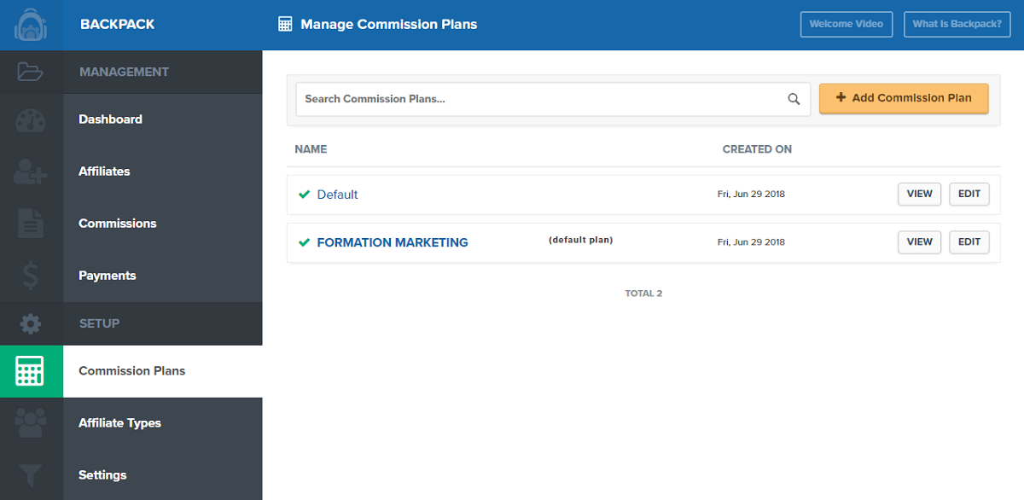Image resolution: width=1024 pixels, height=500 pixels.
Task: Open the FORMATION MARKETING plan link
Action: [393, 242]
